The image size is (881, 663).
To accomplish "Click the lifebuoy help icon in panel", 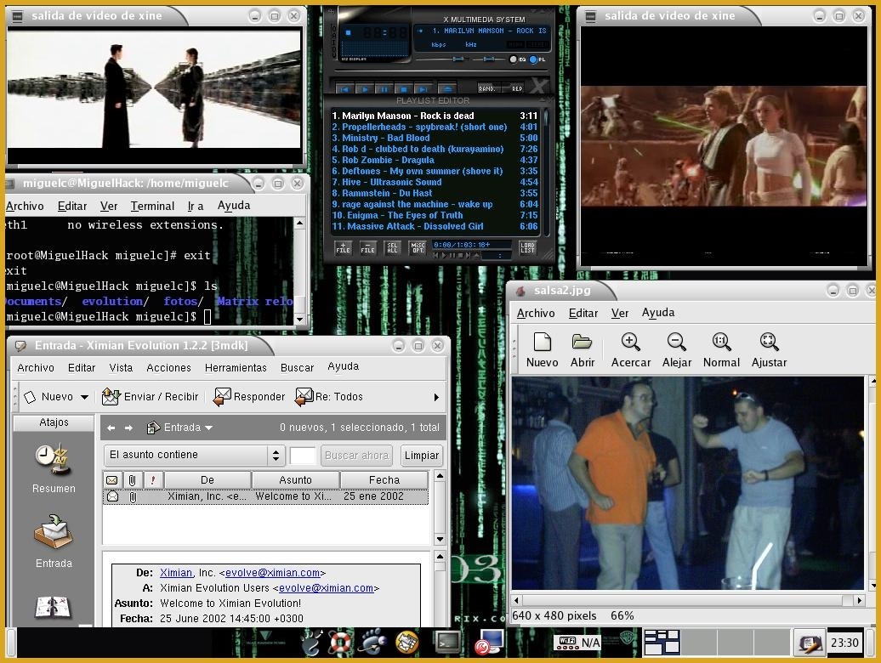I will coord(340,643).
